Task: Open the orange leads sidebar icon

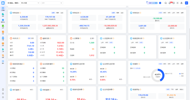Action: [x=3, y=55]
